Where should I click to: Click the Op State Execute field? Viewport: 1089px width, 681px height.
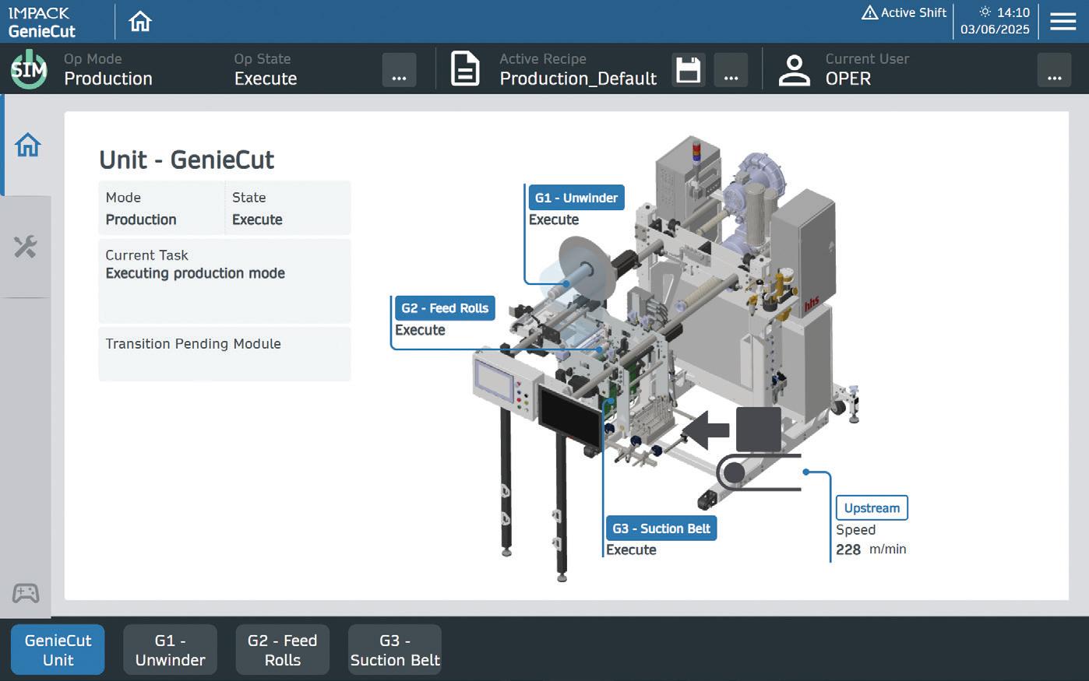point(266,69)
